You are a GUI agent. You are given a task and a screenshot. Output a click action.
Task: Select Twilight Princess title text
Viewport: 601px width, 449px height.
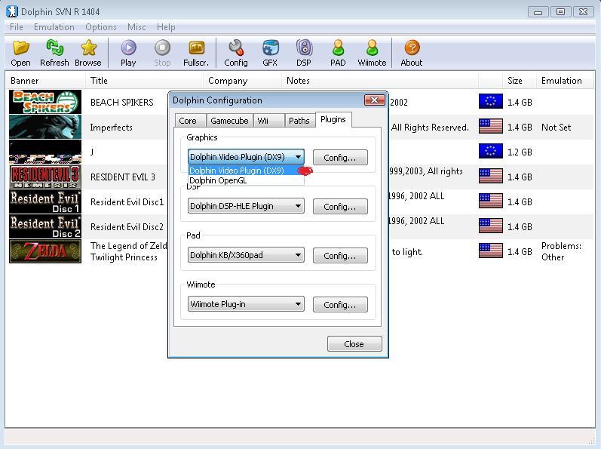tap(124, 257)
